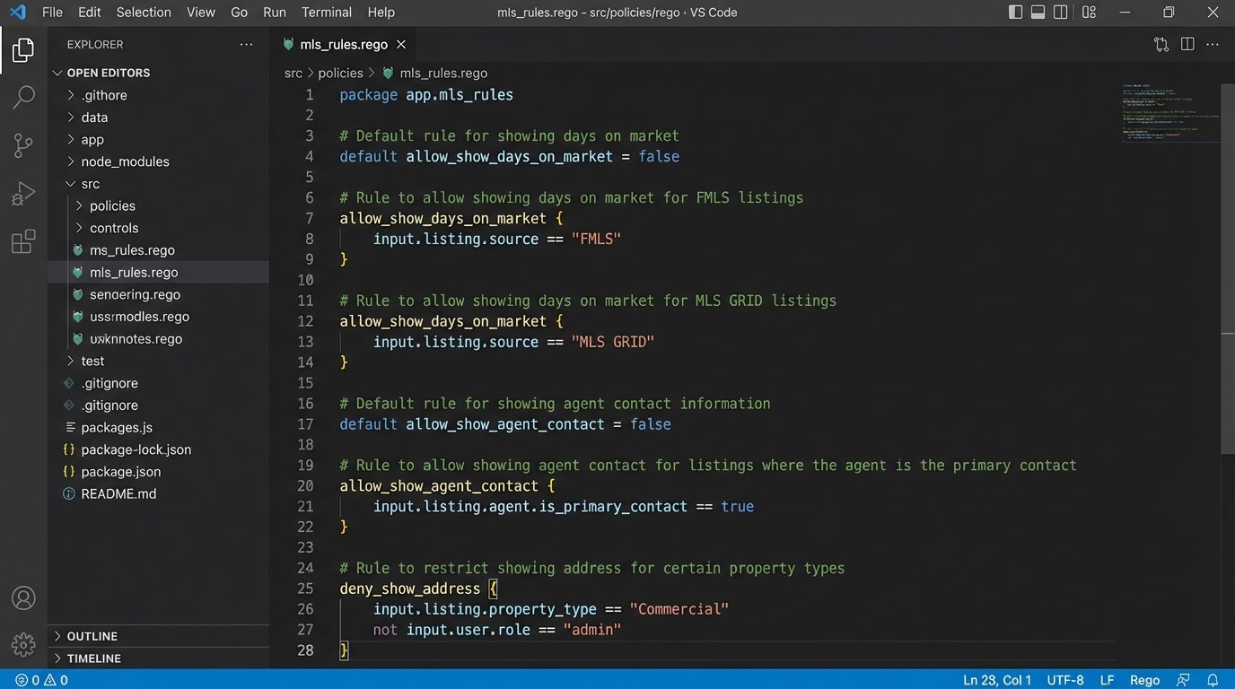The width and height of the screenshot is (1235, 689).
Task: Open the Source Control view
Action: (23, 145)
